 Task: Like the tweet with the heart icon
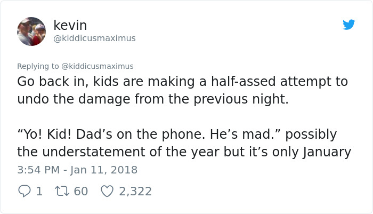[x=107, y=191]
